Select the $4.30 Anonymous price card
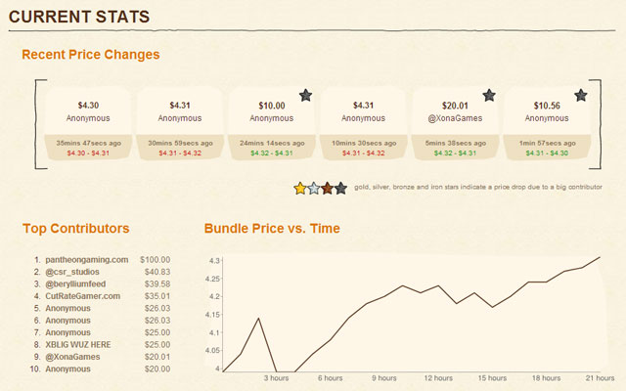The image size is (626, 391). [x=88, y=124]
